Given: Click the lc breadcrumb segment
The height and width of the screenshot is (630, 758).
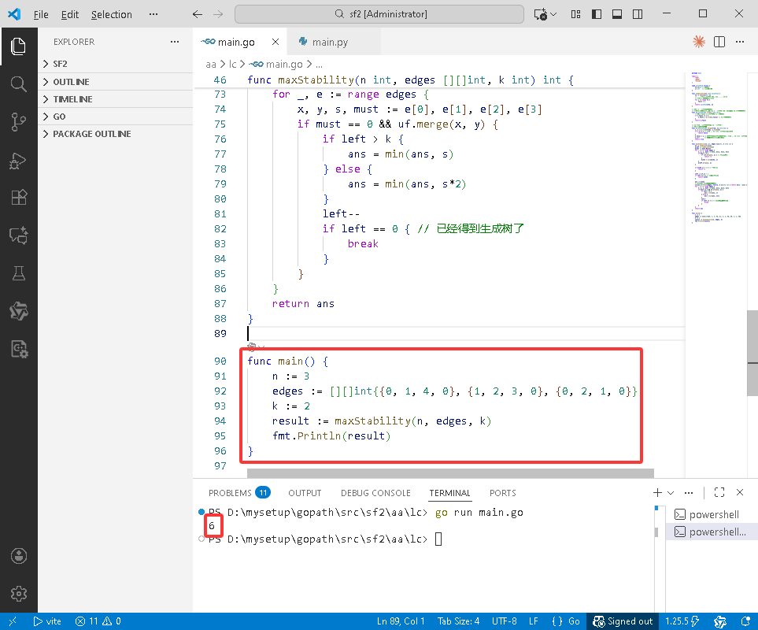Looking at the screenshot, I should click(x=233, y=65).
